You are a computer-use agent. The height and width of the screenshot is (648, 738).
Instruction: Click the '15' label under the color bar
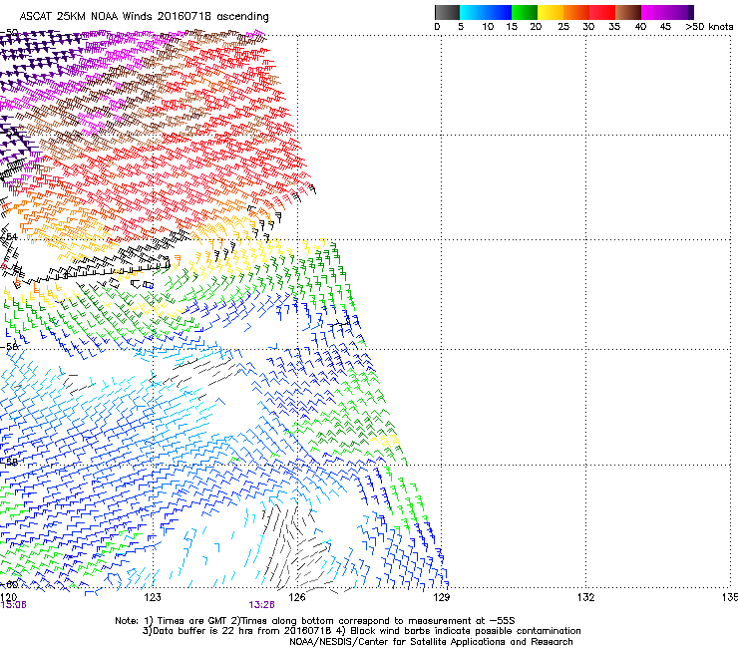[x=512, y=27]
